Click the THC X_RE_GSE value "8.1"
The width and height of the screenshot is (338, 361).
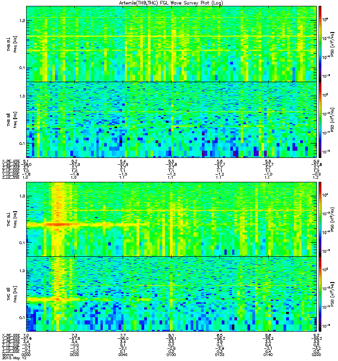pos(171,335)
